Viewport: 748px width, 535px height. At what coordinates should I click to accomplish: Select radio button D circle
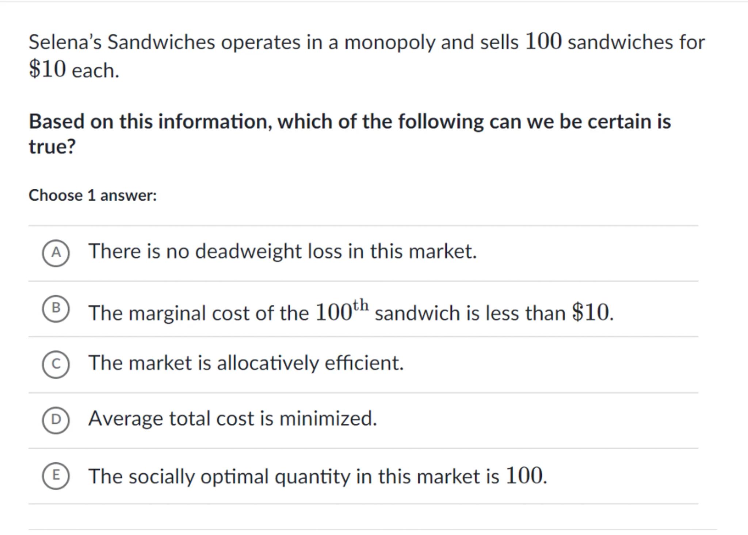pyautogui.click(x=56, y=420)
